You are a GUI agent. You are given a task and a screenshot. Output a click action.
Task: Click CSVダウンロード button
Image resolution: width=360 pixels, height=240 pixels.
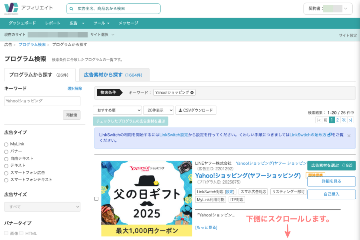(196, 110)
